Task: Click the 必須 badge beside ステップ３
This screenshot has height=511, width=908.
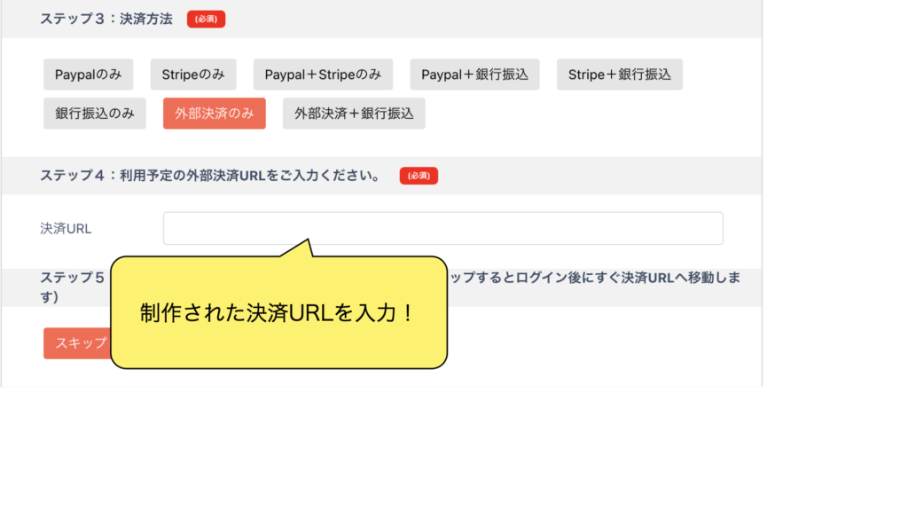Action: (206, 19)
